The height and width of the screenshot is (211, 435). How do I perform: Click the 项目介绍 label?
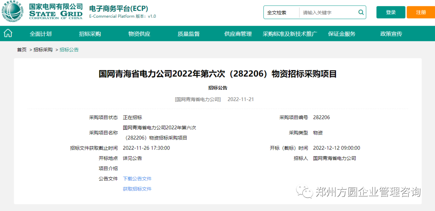point(108,168)
